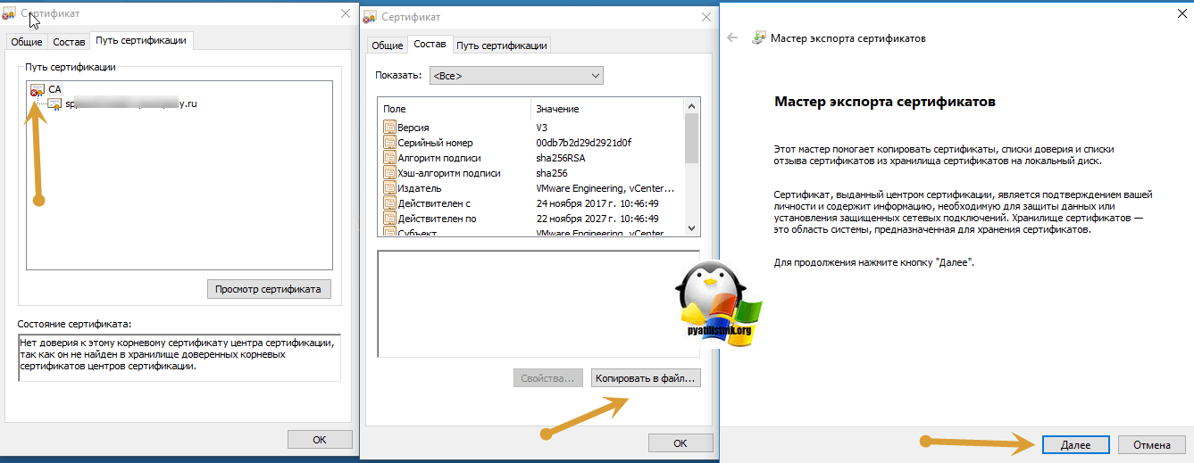
Task: Click the VMware Engineering issuer value
Action: point(605,188)
